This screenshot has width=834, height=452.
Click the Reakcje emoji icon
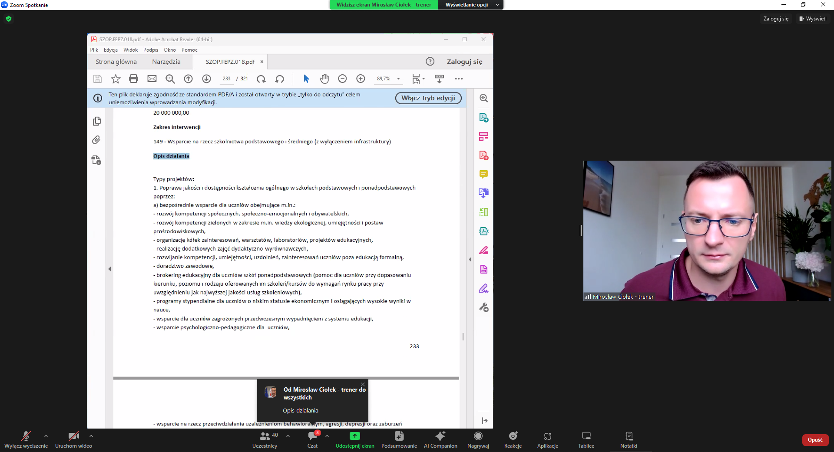[513, 436]
